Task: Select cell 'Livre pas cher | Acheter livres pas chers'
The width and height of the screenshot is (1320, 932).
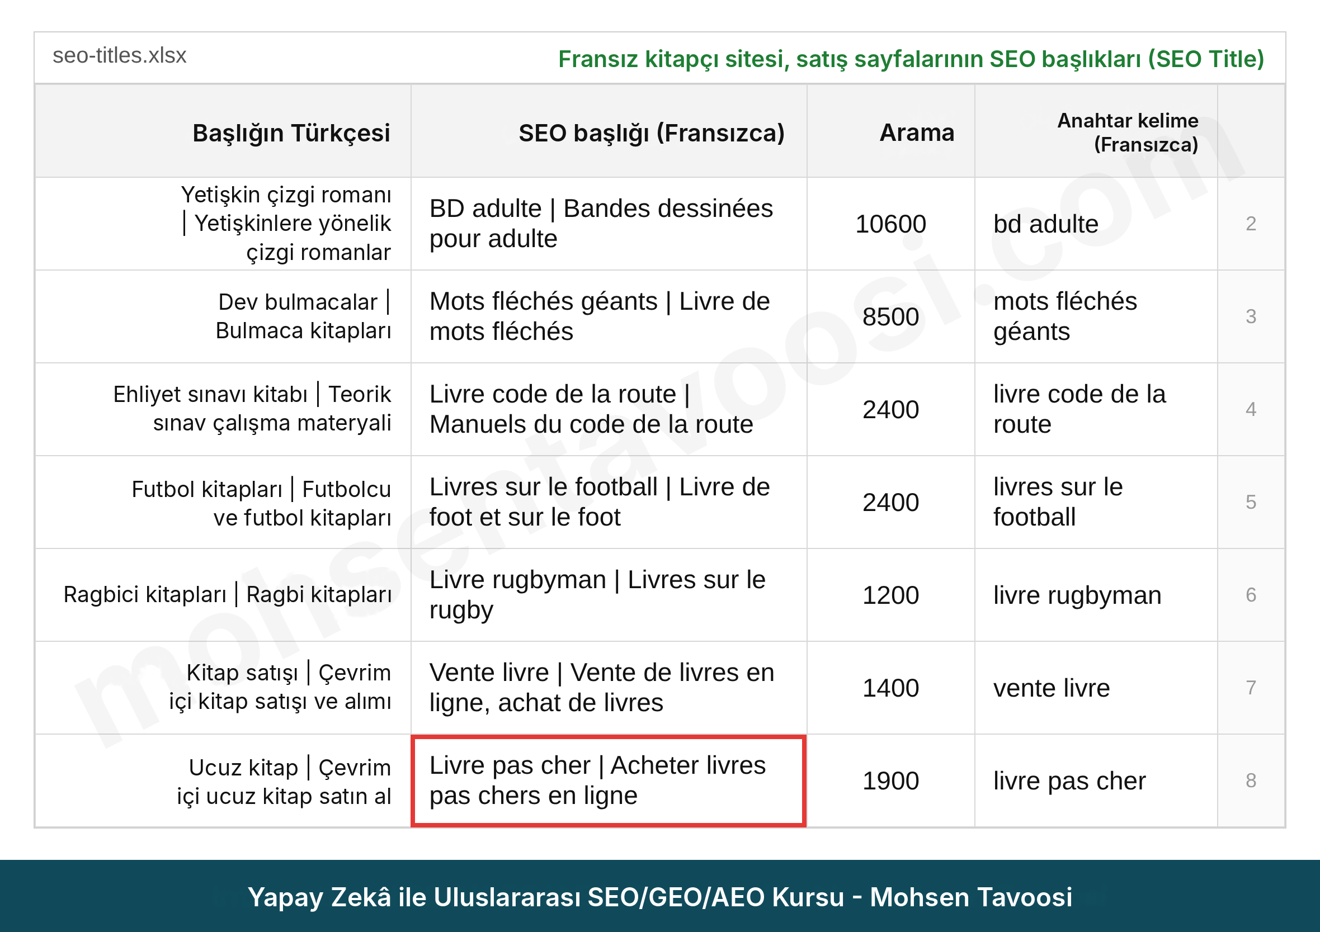Action: pyautogui.click(x=609, y=781)
